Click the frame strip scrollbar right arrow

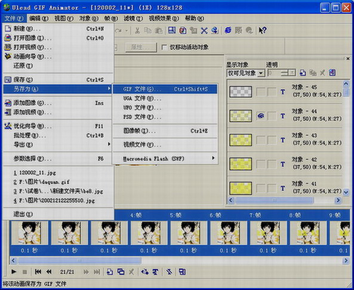click(x=346, y=261)
